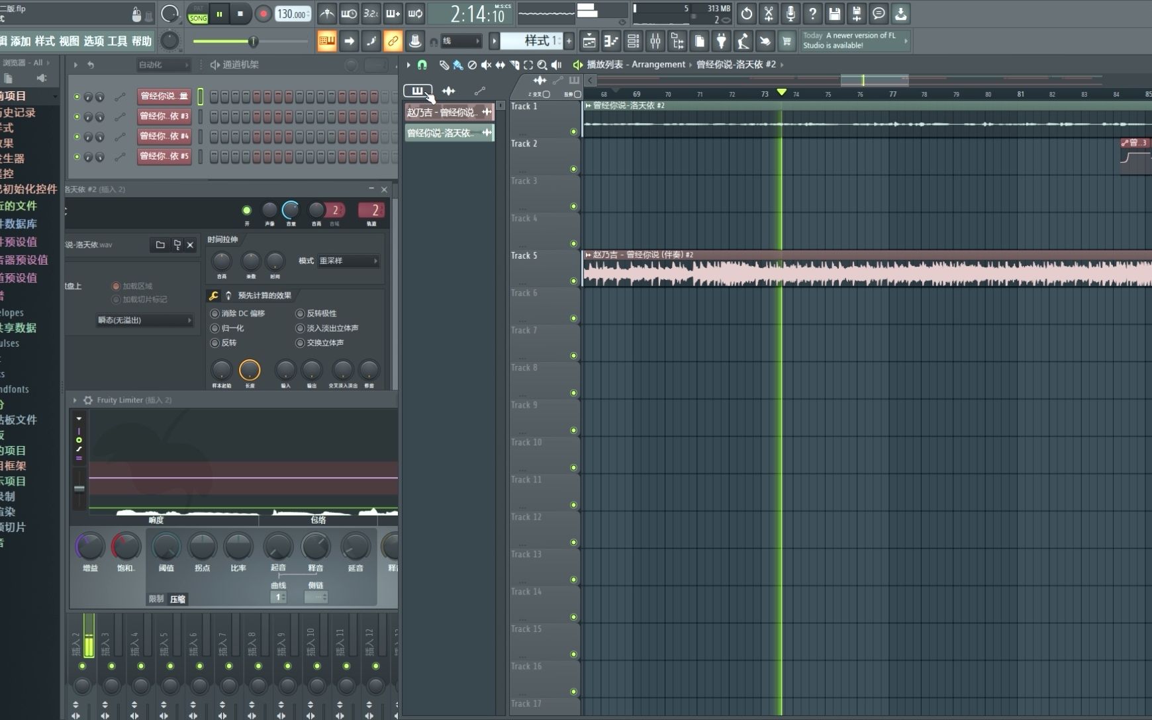This screenshot has height=720, width=1152.
Task: Enable wait for input to start
Action: [x=349, y=13]
